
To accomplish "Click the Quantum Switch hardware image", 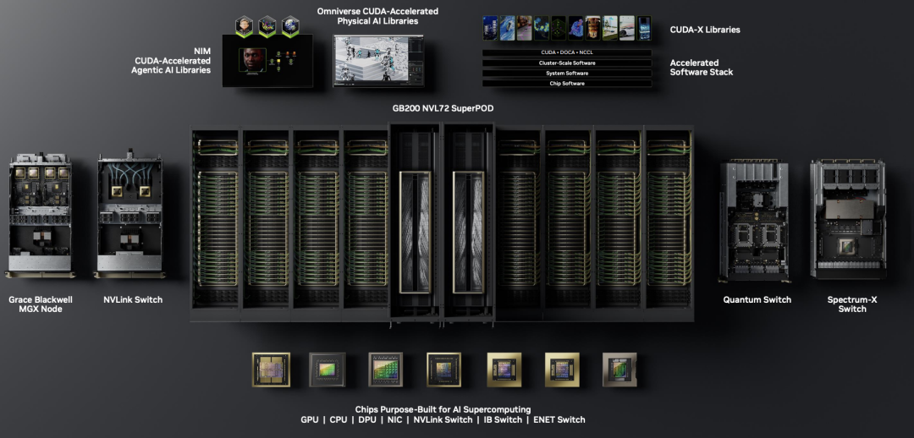I will pos(756,220).
